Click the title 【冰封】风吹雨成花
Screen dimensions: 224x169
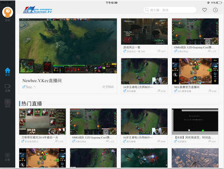(194, 137)
